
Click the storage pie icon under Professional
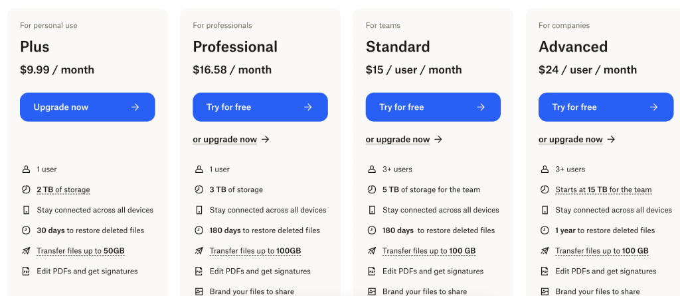tap(199, 189)
